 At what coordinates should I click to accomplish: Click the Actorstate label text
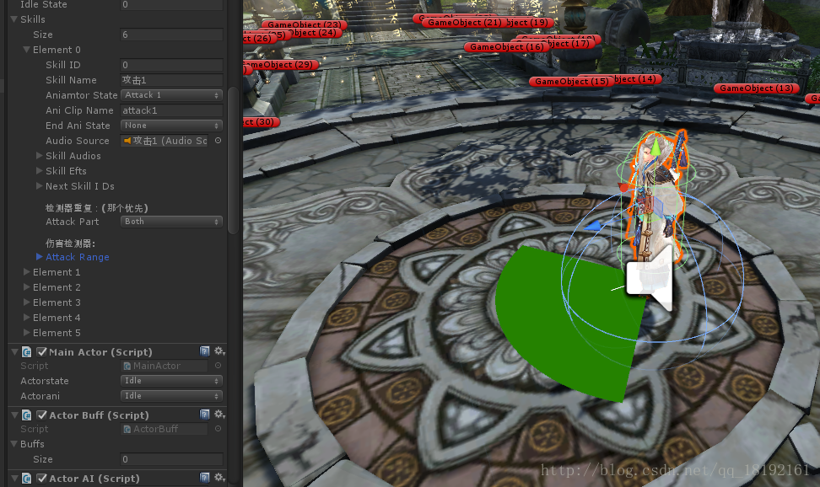coord(45,381)
